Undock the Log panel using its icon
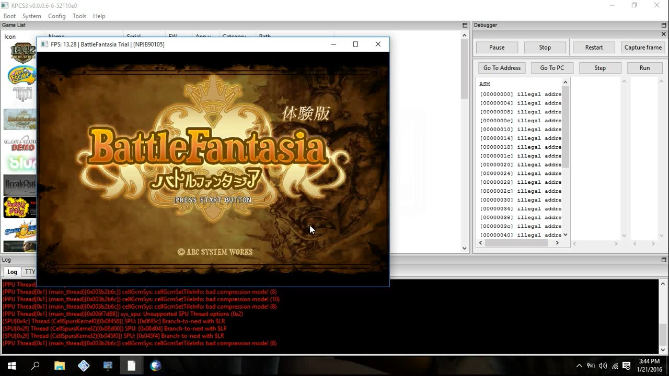The height and width of the screenshot is (376, 669). pos(664,260)
